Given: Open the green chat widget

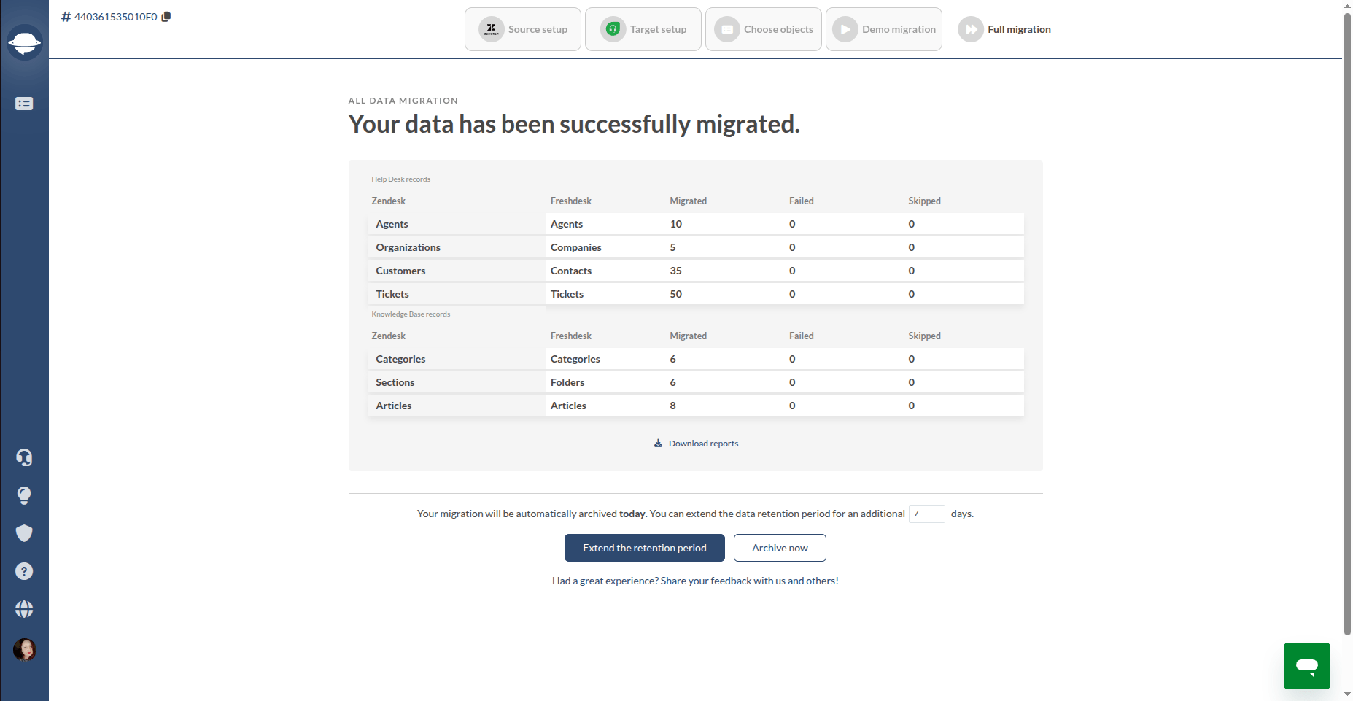Looking at the screenshot, I should (1307, 666).
